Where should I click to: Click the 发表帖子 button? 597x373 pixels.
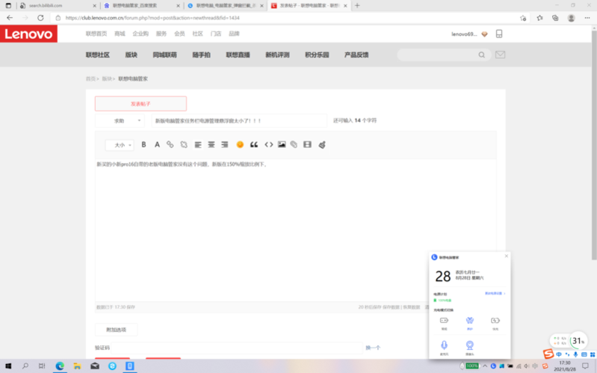(140, 104)
